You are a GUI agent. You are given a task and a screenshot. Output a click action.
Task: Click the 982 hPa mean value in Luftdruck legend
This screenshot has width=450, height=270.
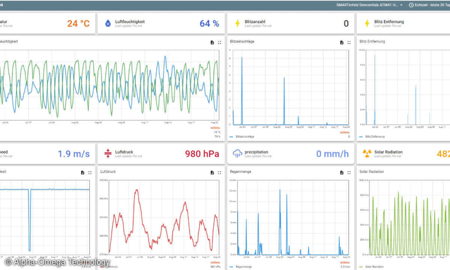(x=215, y=267)
